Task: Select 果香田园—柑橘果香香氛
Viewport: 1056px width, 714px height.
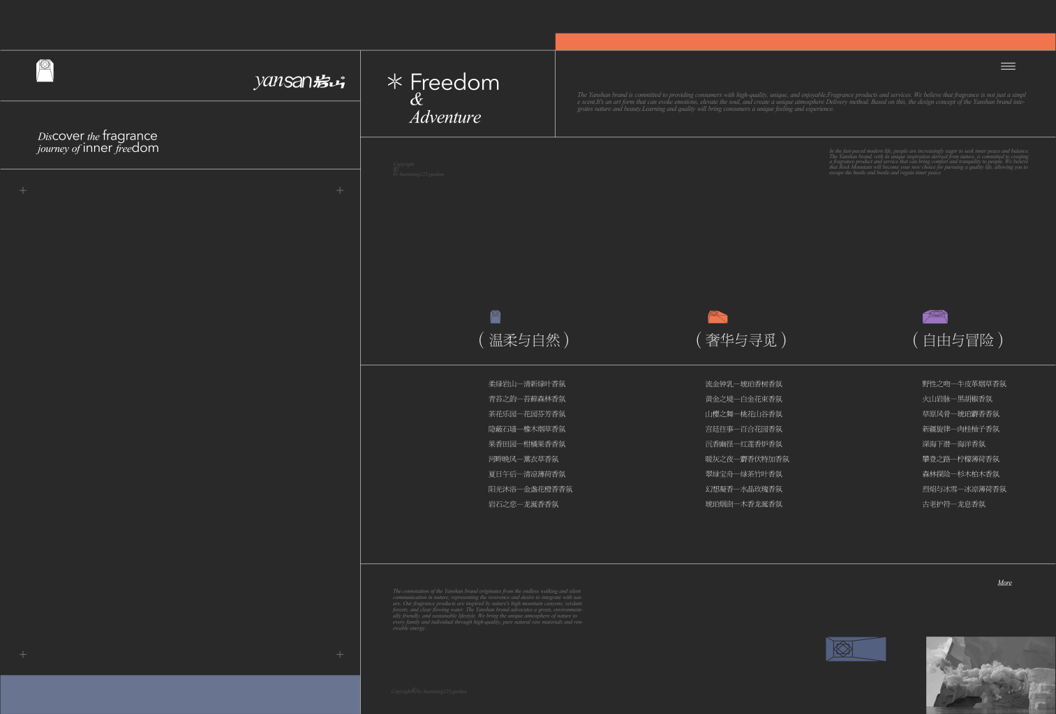Action: pyautogui.click(x=527, y=444)
